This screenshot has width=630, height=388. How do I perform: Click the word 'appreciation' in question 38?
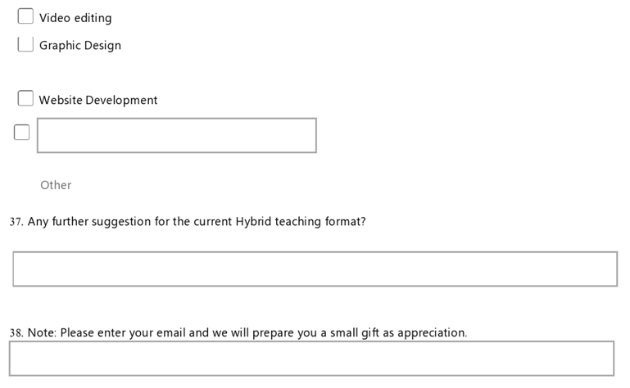tap(432, 333)
